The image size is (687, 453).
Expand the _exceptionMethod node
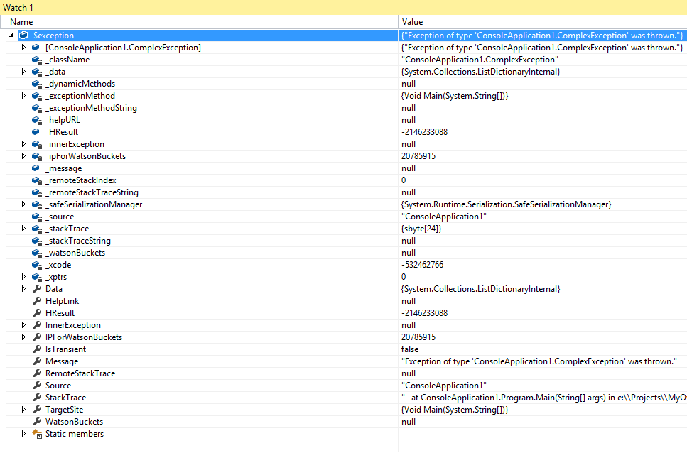(23, 95)
